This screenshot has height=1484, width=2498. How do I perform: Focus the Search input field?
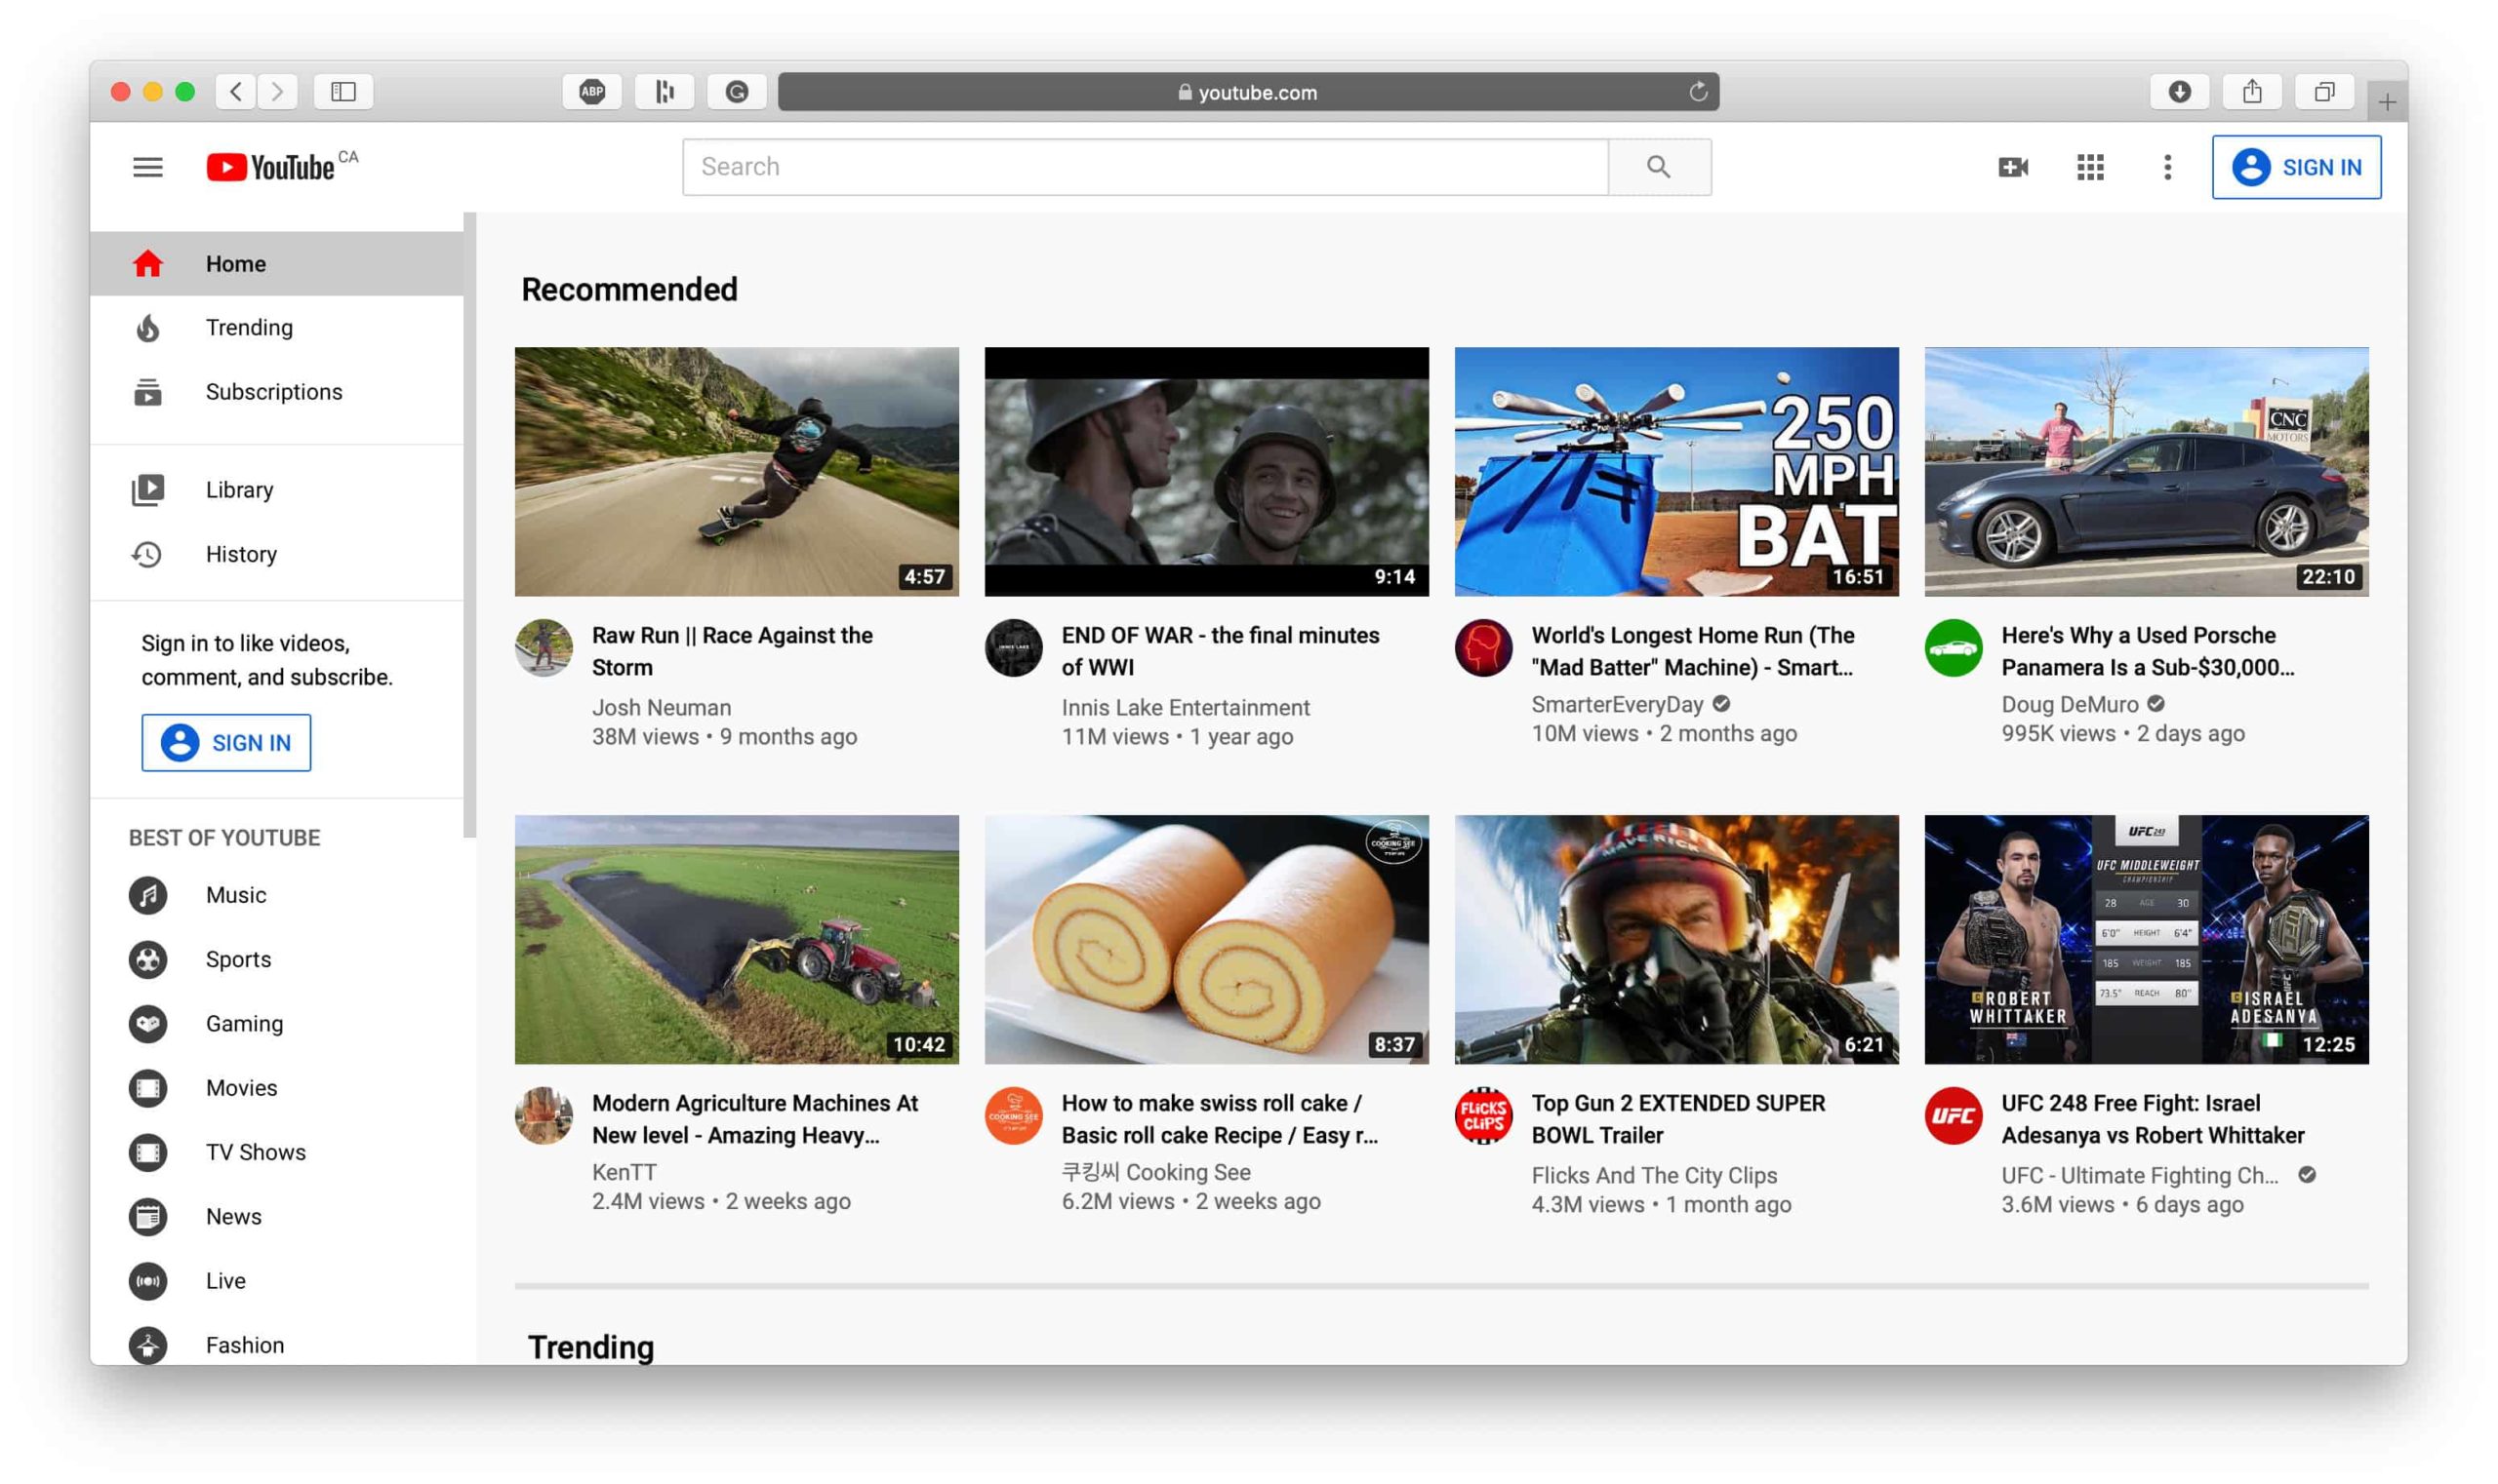[1145, 167]
